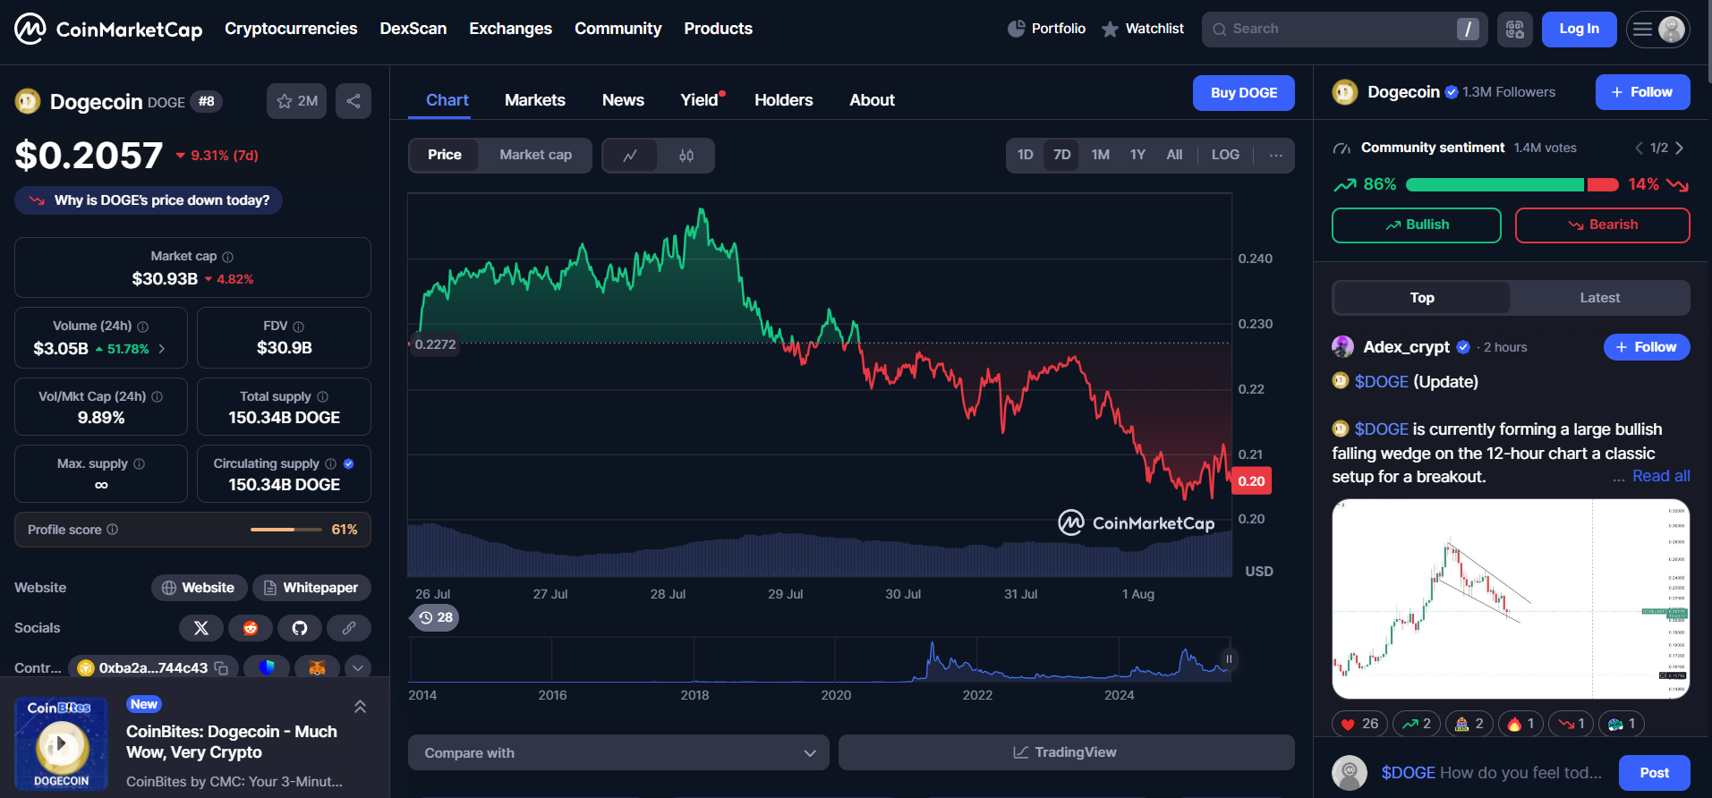Select Market cap chart mode
The width and height of the screenshot is (1712, 798).
coord(535,155)
